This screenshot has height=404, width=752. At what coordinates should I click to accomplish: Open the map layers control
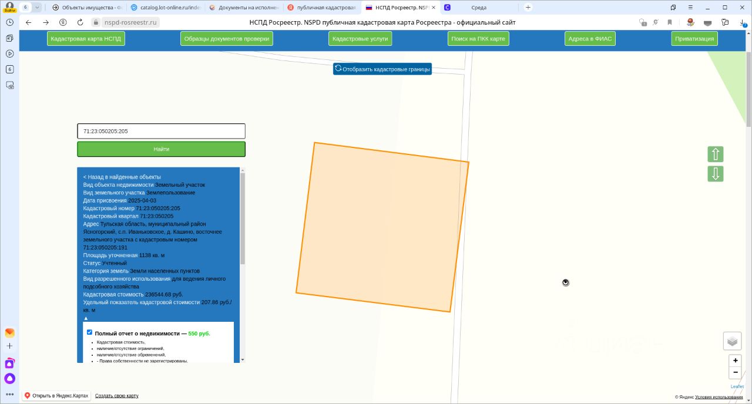coord(732,341)
